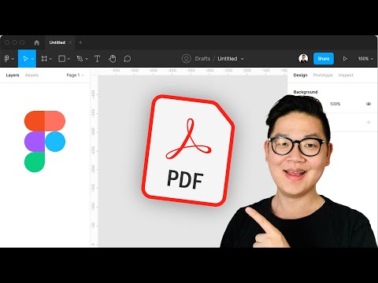This screenshot has width=378, height=283.
Task: Click the Figma logo in layers panel
Action: pos(45,141)
